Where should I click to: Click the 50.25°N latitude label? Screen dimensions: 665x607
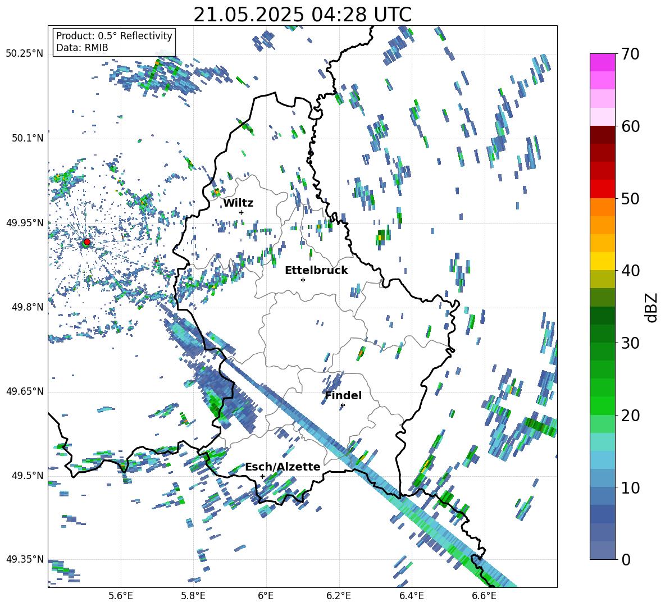(x=25, y=53)
